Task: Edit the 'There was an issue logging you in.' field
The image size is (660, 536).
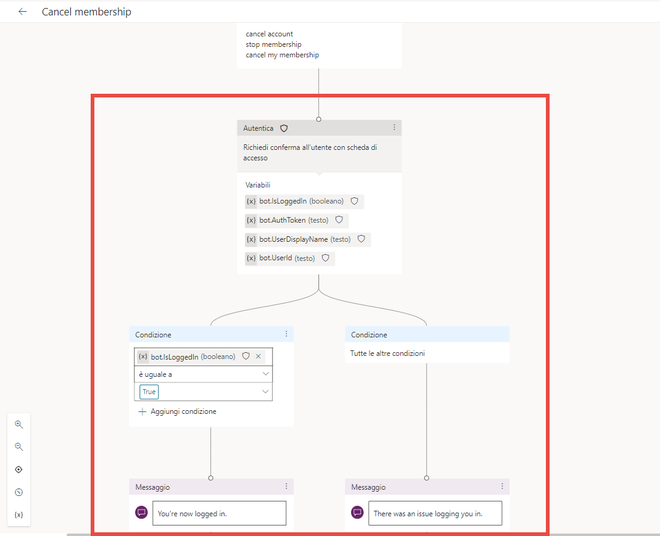Action: point(435,513)
